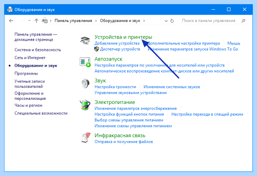Open Управление звуковыми устройствами
The height and width of the screenshot is (176, 257).
coord(131,93)
